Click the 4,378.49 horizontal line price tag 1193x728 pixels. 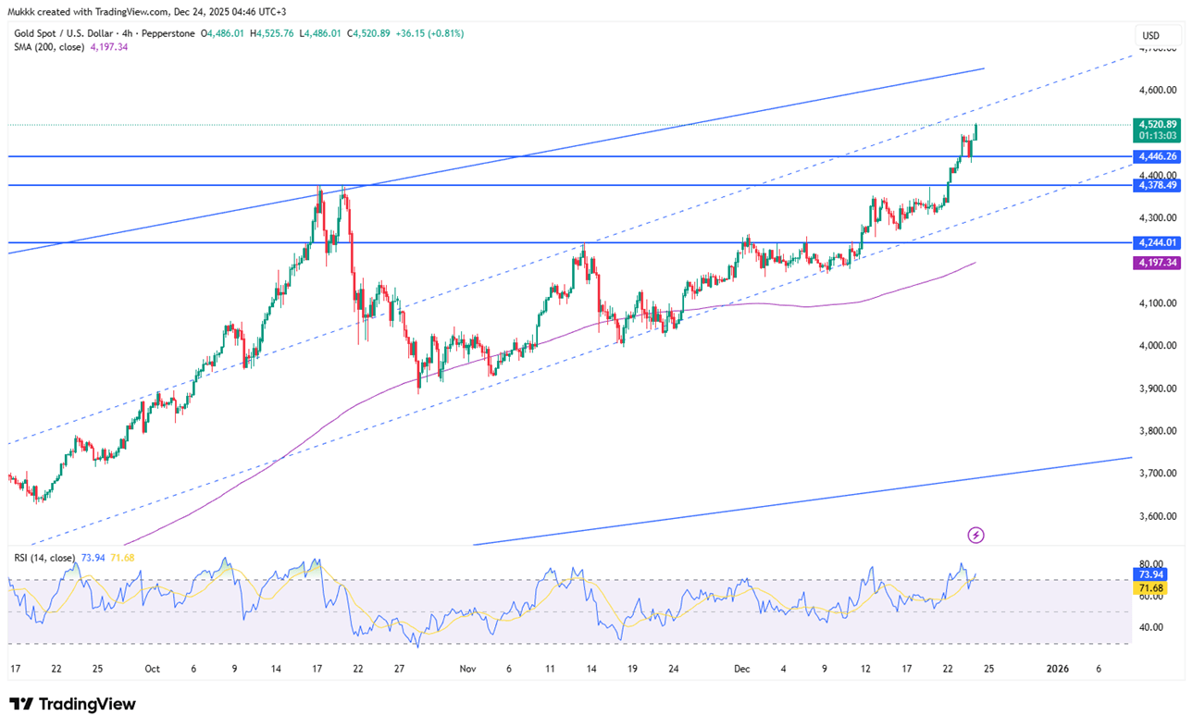[1158, 186]
